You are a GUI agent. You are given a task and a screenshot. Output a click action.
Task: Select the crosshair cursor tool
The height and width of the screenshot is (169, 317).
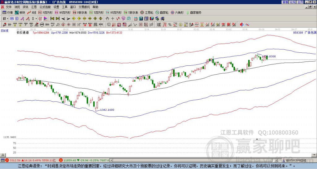113,19
